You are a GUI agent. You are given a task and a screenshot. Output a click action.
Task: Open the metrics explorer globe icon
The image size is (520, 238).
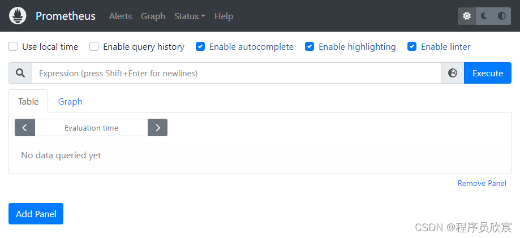452,73
